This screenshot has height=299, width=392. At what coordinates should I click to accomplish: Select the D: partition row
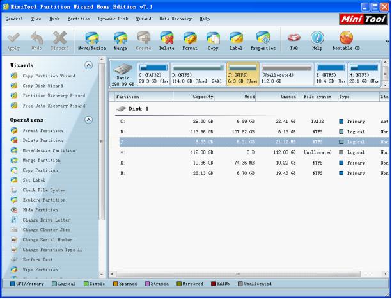tap(254, 132)
